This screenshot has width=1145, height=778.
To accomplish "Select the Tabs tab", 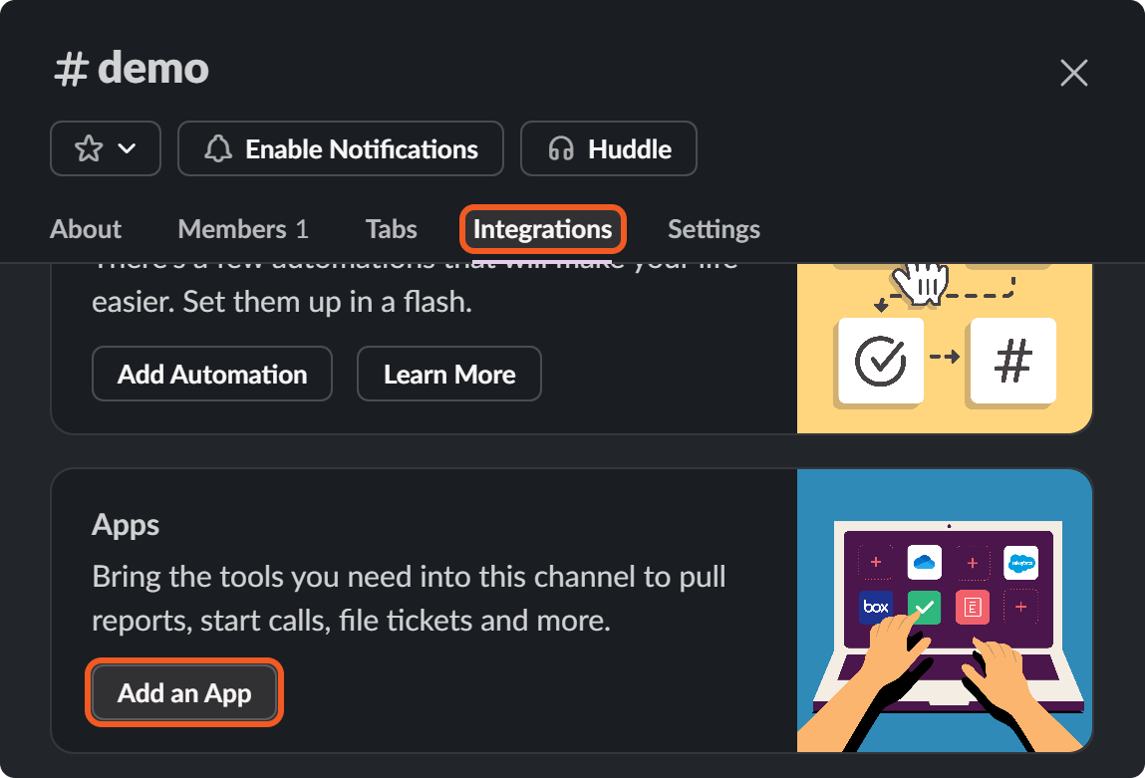I will pyautogui.click(x=391, y=229).
